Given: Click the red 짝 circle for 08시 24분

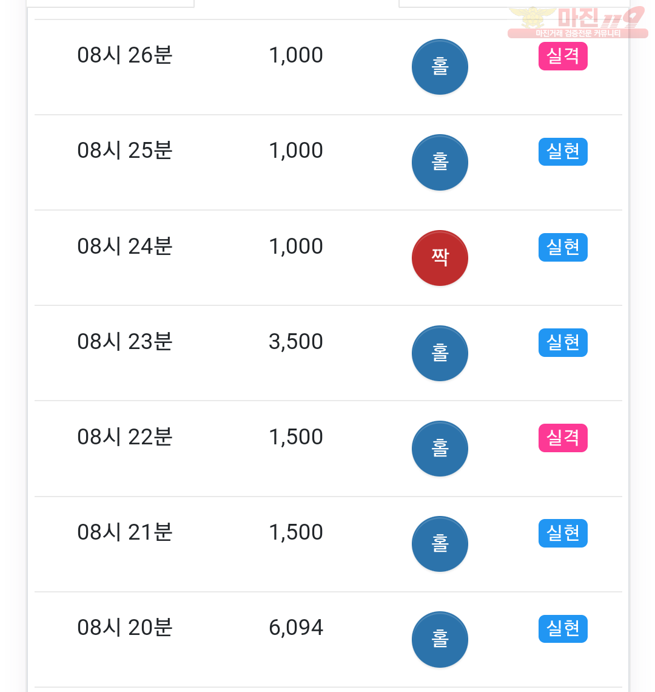Looking at the screenshot, I should tap(439, 258).
